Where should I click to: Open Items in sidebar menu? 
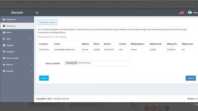17,32
